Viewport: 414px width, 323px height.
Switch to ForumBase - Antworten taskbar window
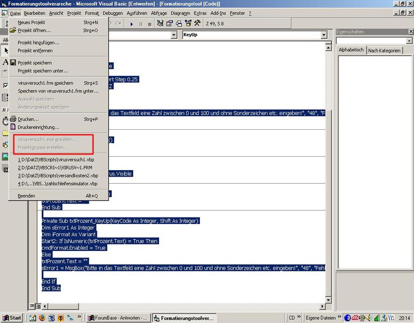pos(118,318)
